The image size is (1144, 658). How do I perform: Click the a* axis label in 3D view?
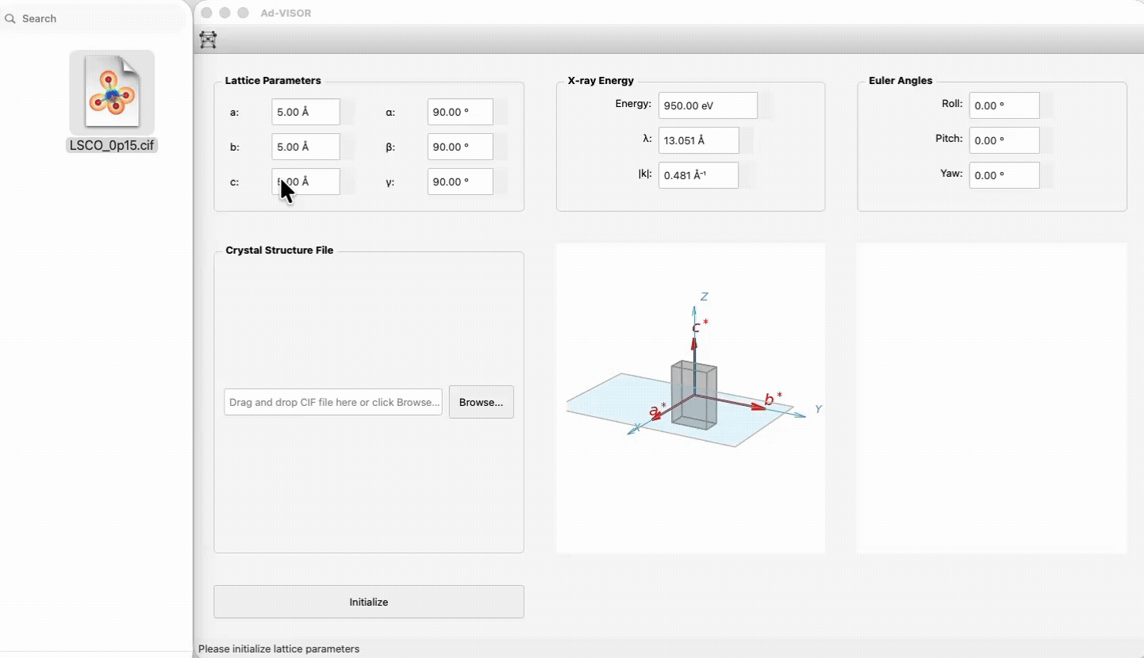(658, 410)
